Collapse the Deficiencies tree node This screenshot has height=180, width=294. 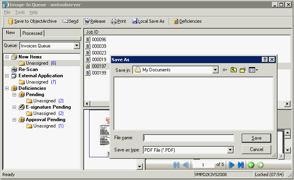[7, 88]
